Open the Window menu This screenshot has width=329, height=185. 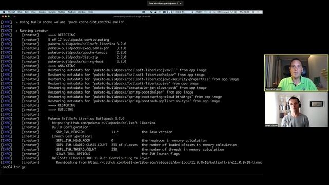pyautogui.click(x=82, y=12)
